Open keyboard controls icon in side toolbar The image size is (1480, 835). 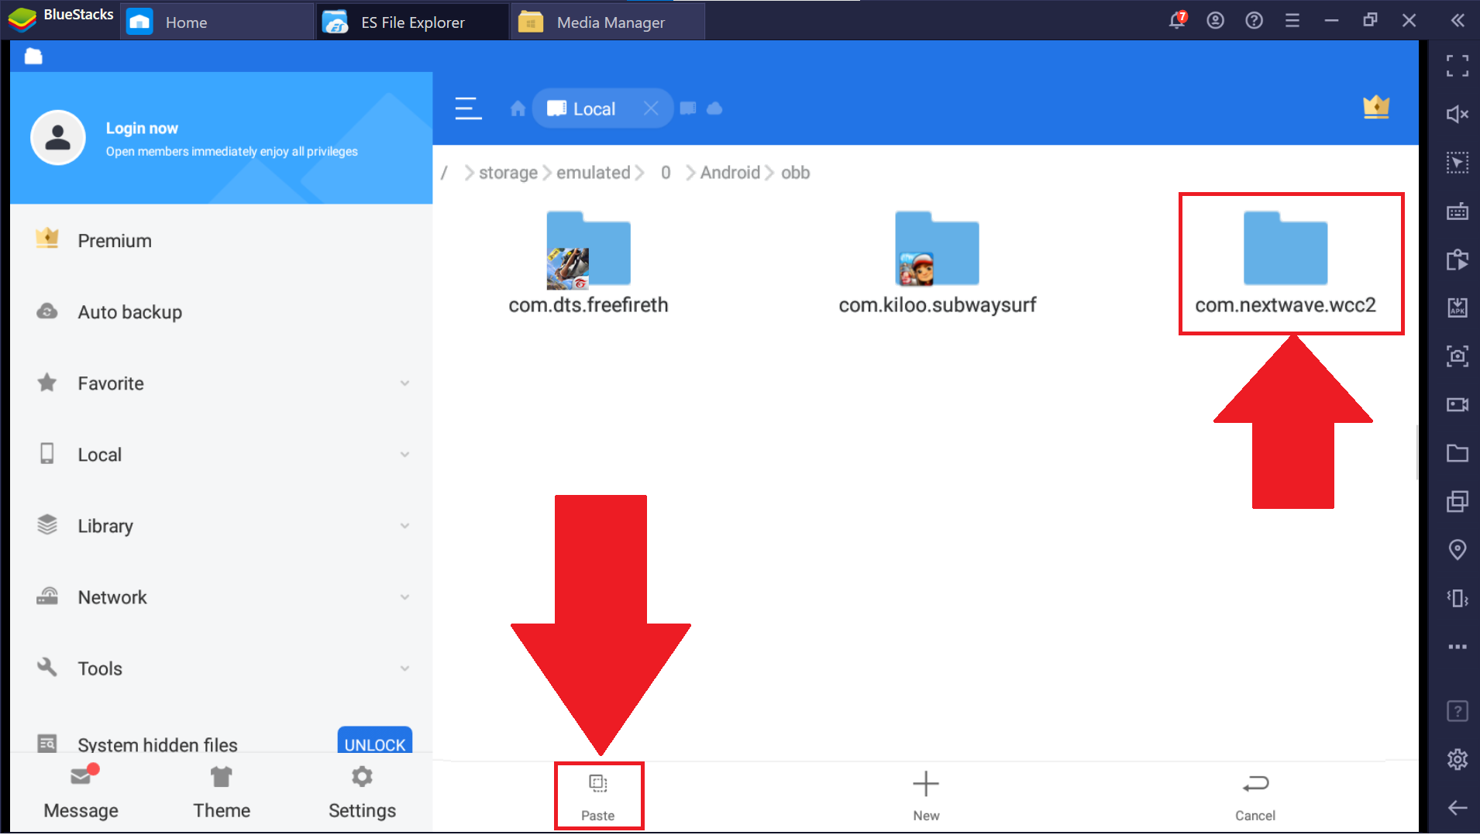click(1458, 211)
